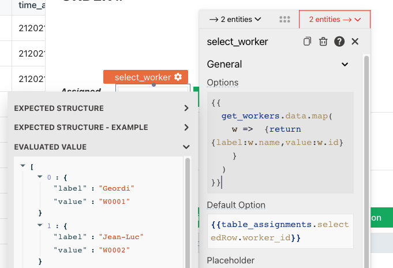Close the select_worker property pane
This screenshot has height=268, width=393.
355,42
